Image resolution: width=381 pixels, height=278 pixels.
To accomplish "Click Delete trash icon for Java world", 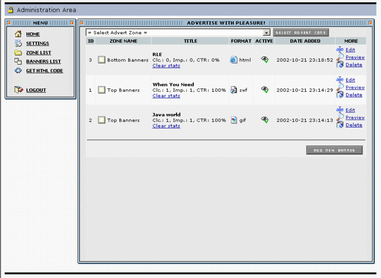I will (340, 125).
